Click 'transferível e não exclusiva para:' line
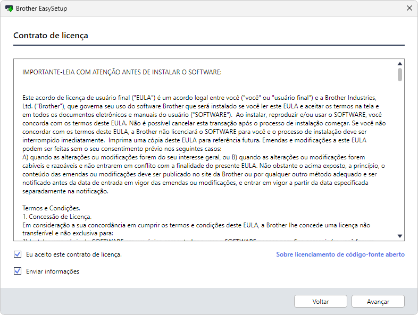This screenshot has width=418, height=315. [68, 233]
